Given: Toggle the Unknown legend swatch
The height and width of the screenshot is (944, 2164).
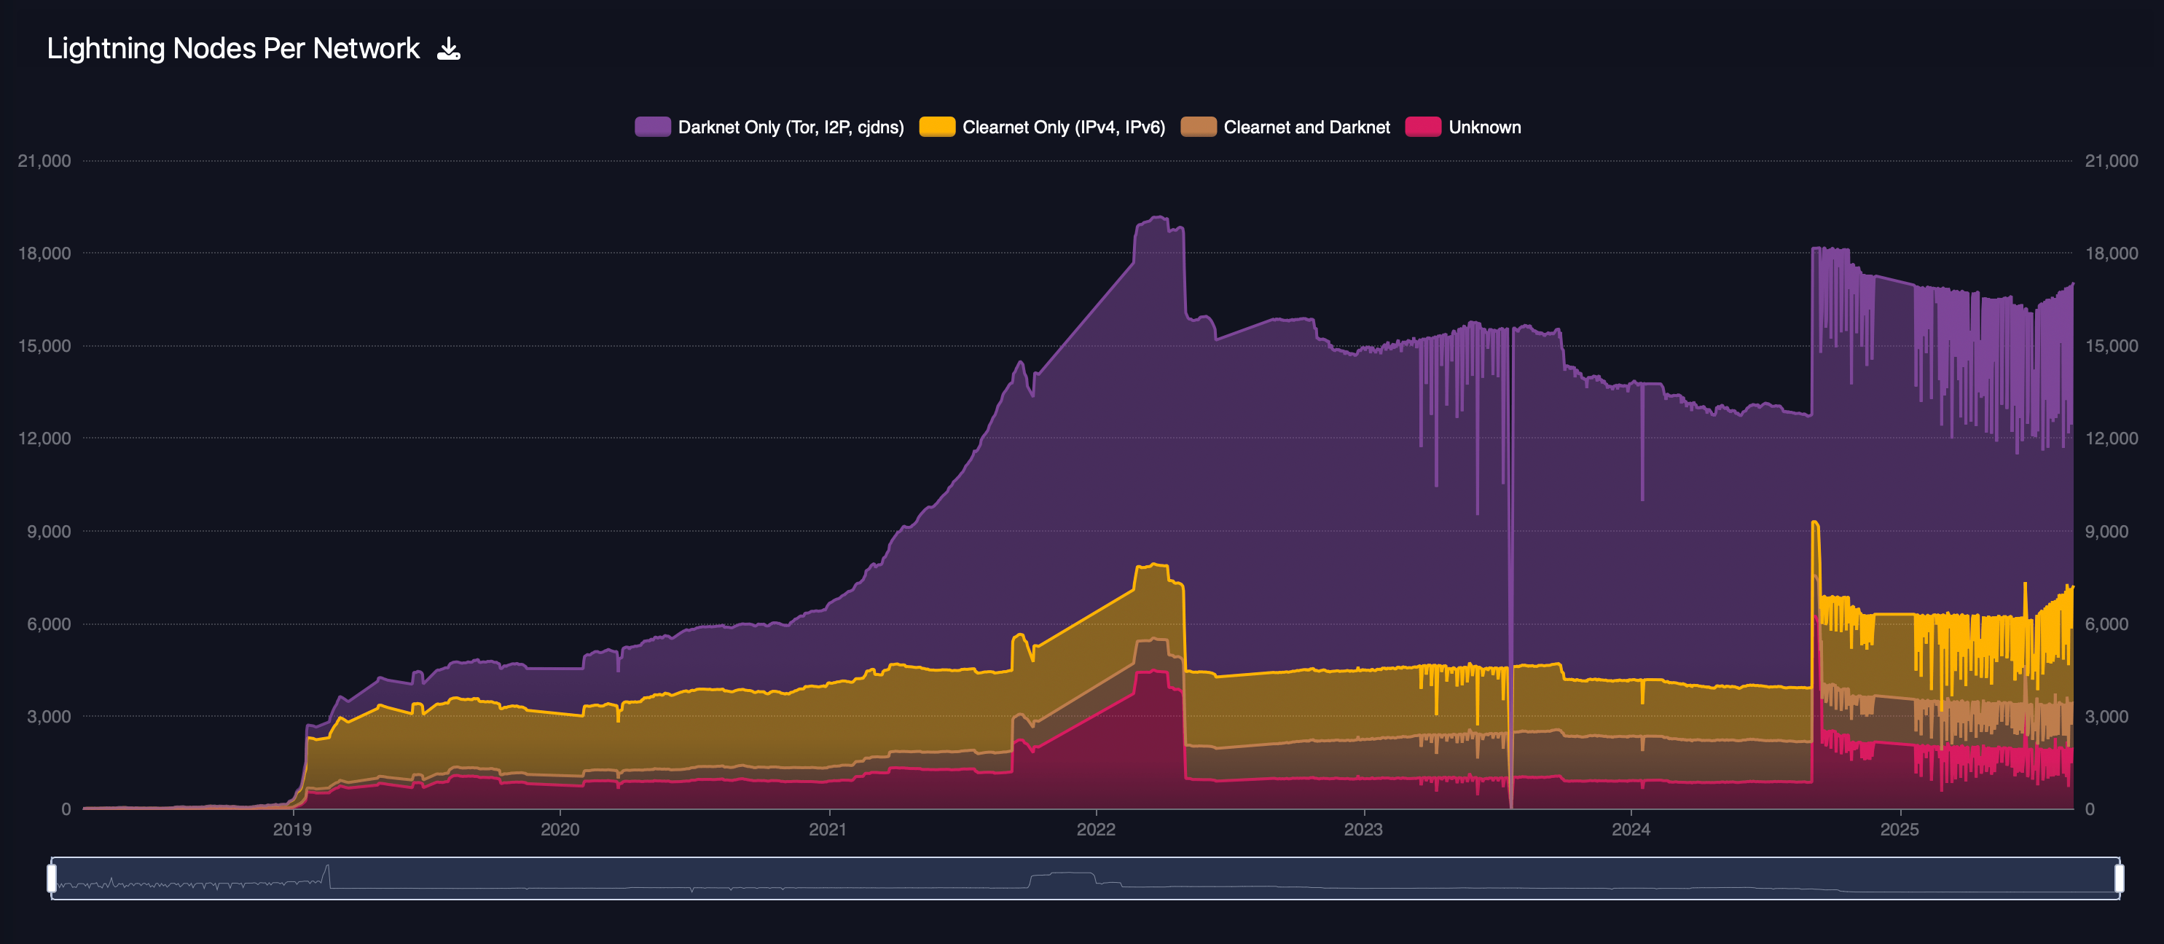Looking at the screenshot, I should click(1423, 127).
